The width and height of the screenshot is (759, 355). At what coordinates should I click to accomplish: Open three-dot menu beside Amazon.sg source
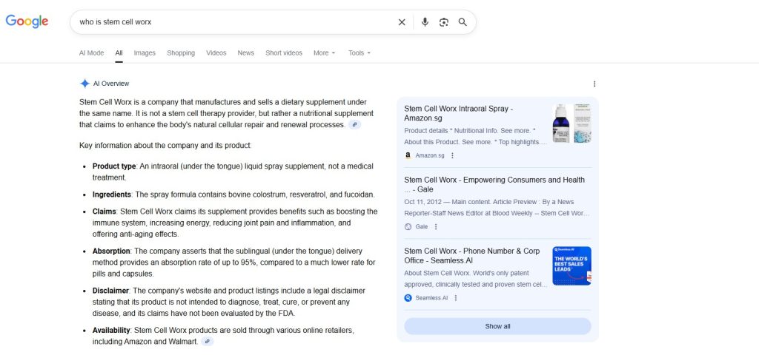[452, 155]
